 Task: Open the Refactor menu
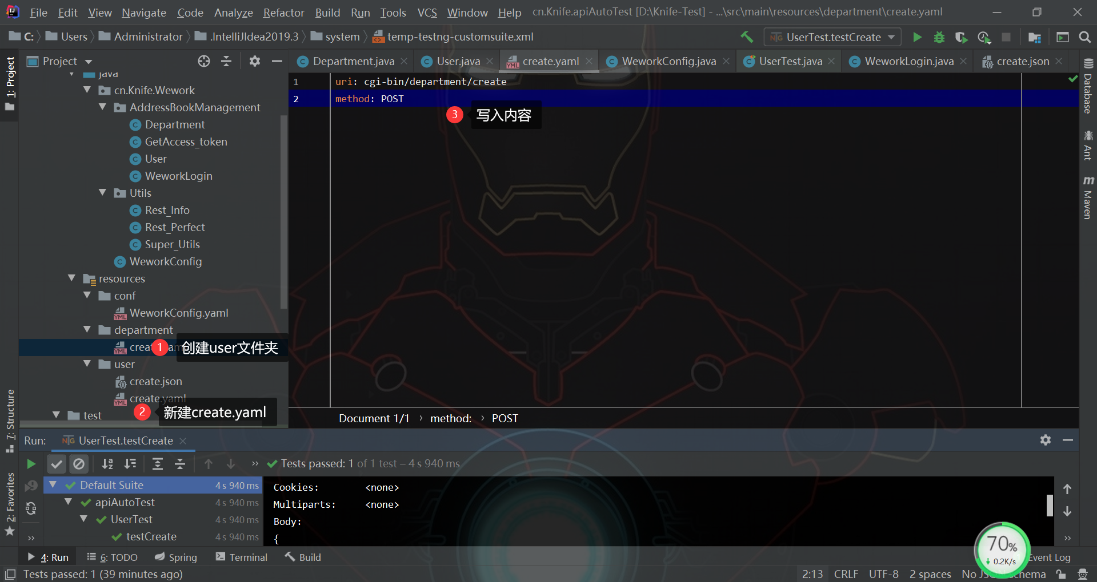(x=283, y=13)
